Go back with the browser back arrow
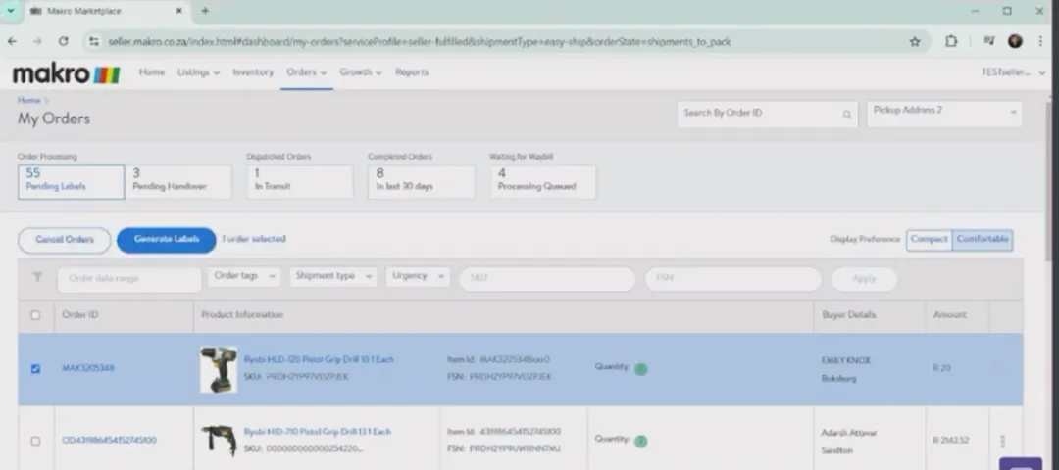The image size is (1059, 470). click(12, 42)
